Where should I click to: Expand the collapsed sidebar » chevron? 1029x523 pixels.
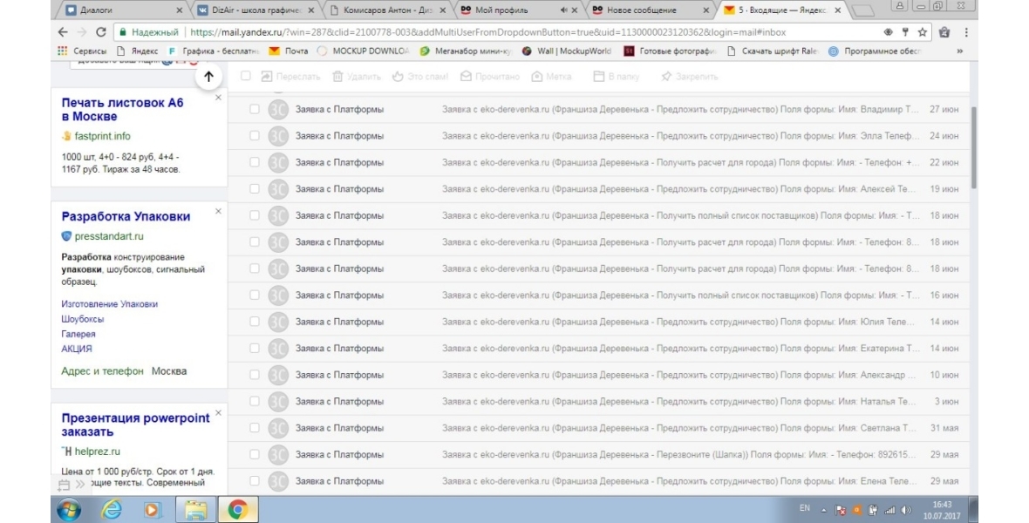point(80,485)
